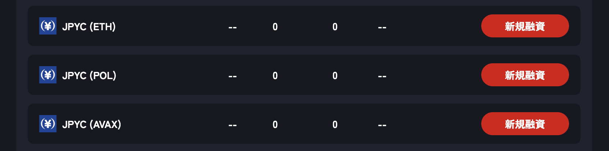Screen dimensions: 609x151
Task: Click the JPYC (ETH) yen coin icon
Action: coord(48,26)
